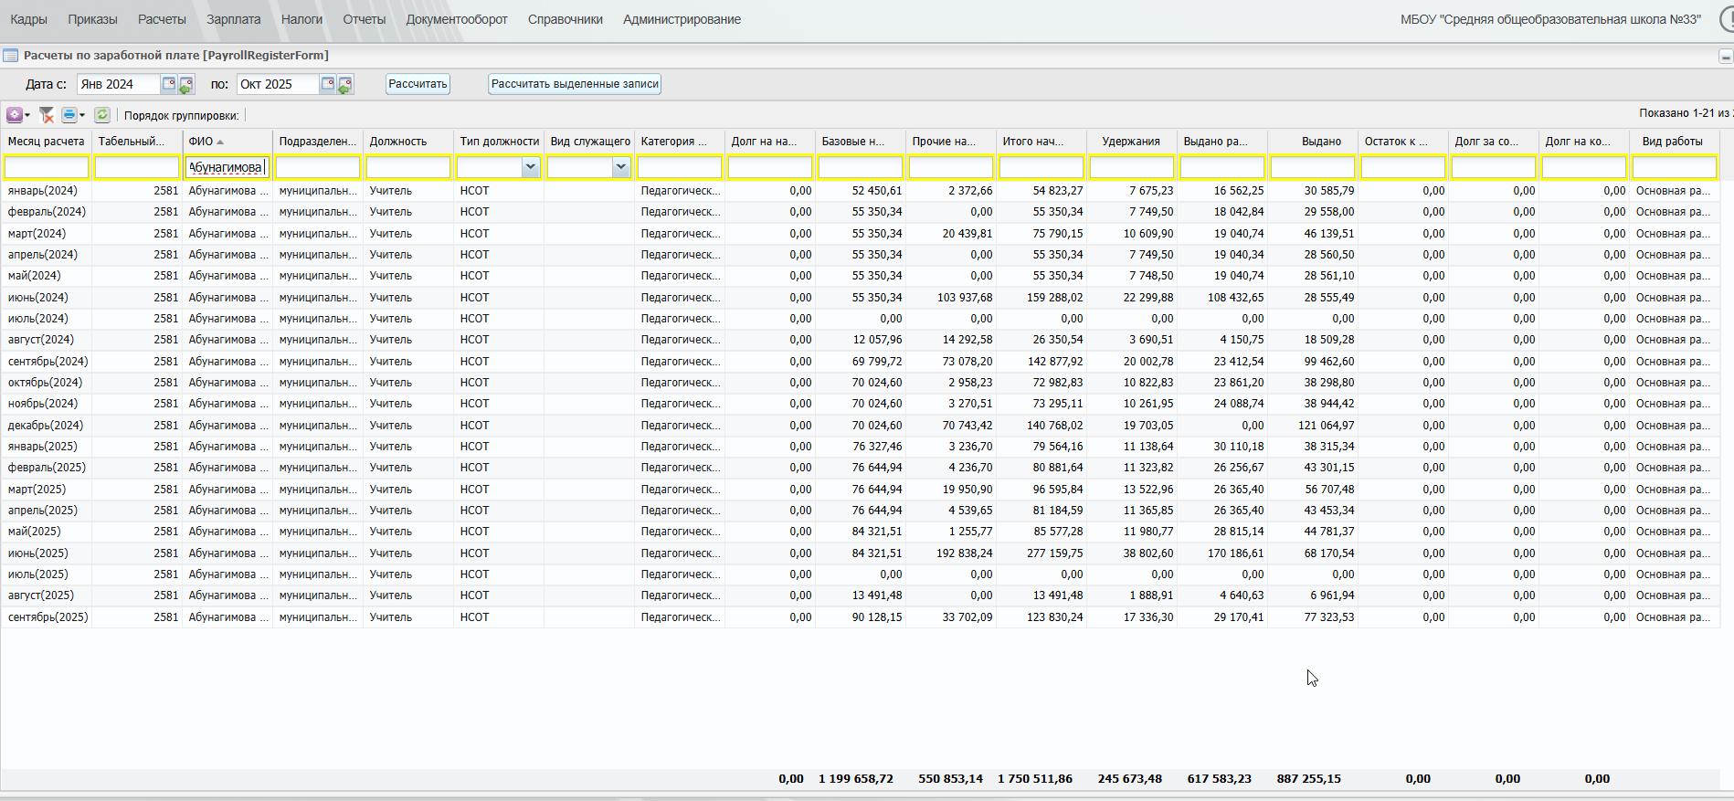Sort by the ФИО column header
The image size is (1734, 801).
click(201, 142)
